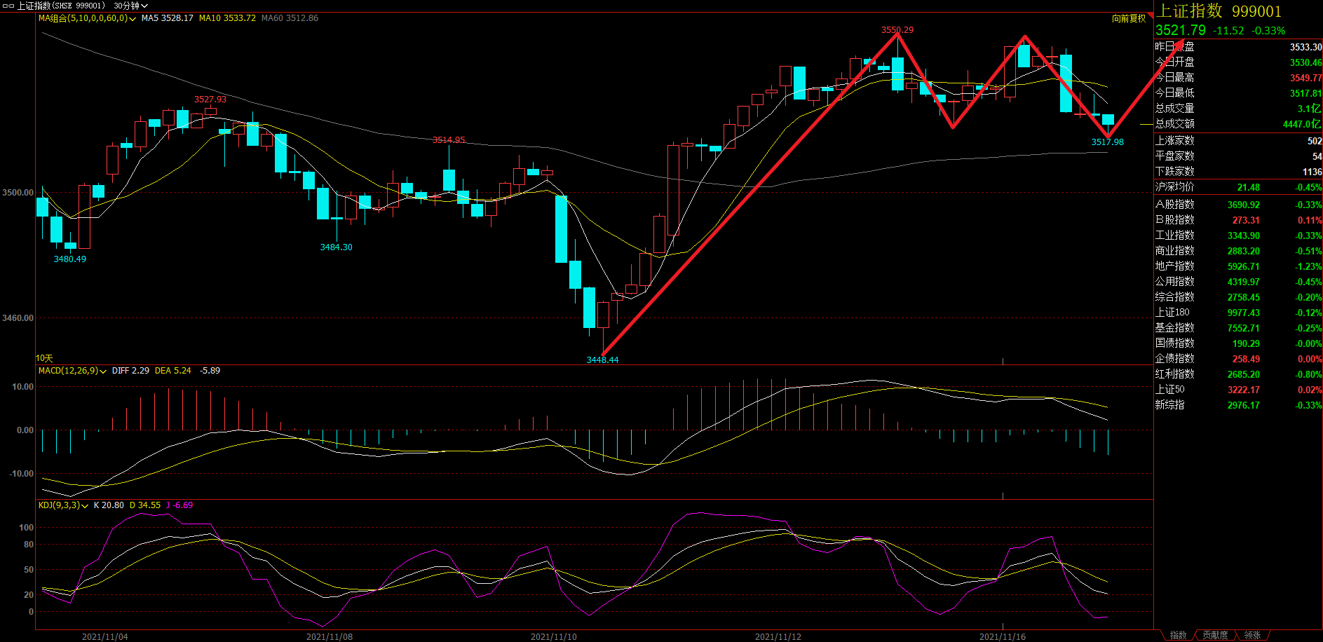Click the 3550.29 high price marker

click(897, 30)
